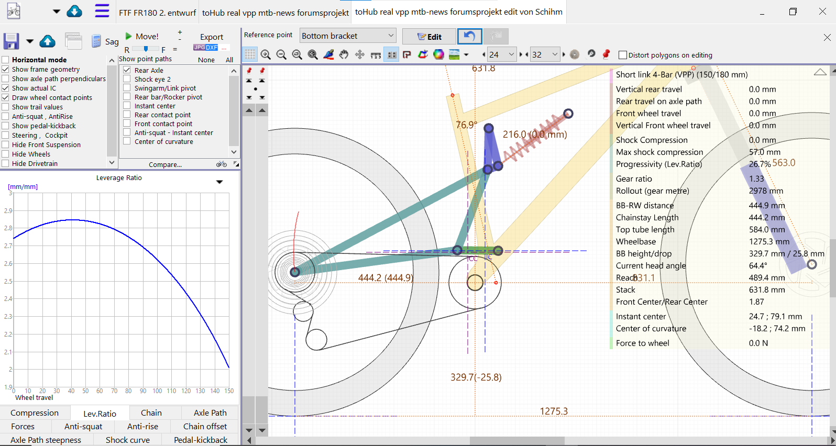The width and height of the screenshot is (836, 446).
Task: Enable Anti-squat, AntiRise checkbox
Action: click(x=5, y=116)
